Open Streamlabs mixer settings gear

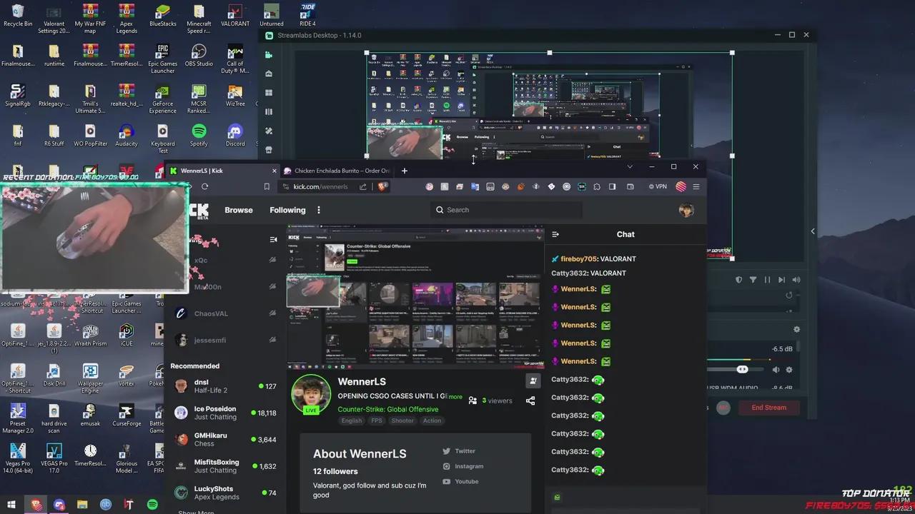coord(796,329)
